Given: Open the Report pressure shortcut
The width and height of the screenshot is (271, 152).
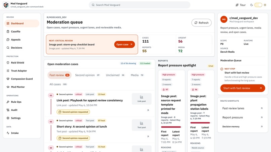Looking at the screenshot, I should [x=242, y=117].
